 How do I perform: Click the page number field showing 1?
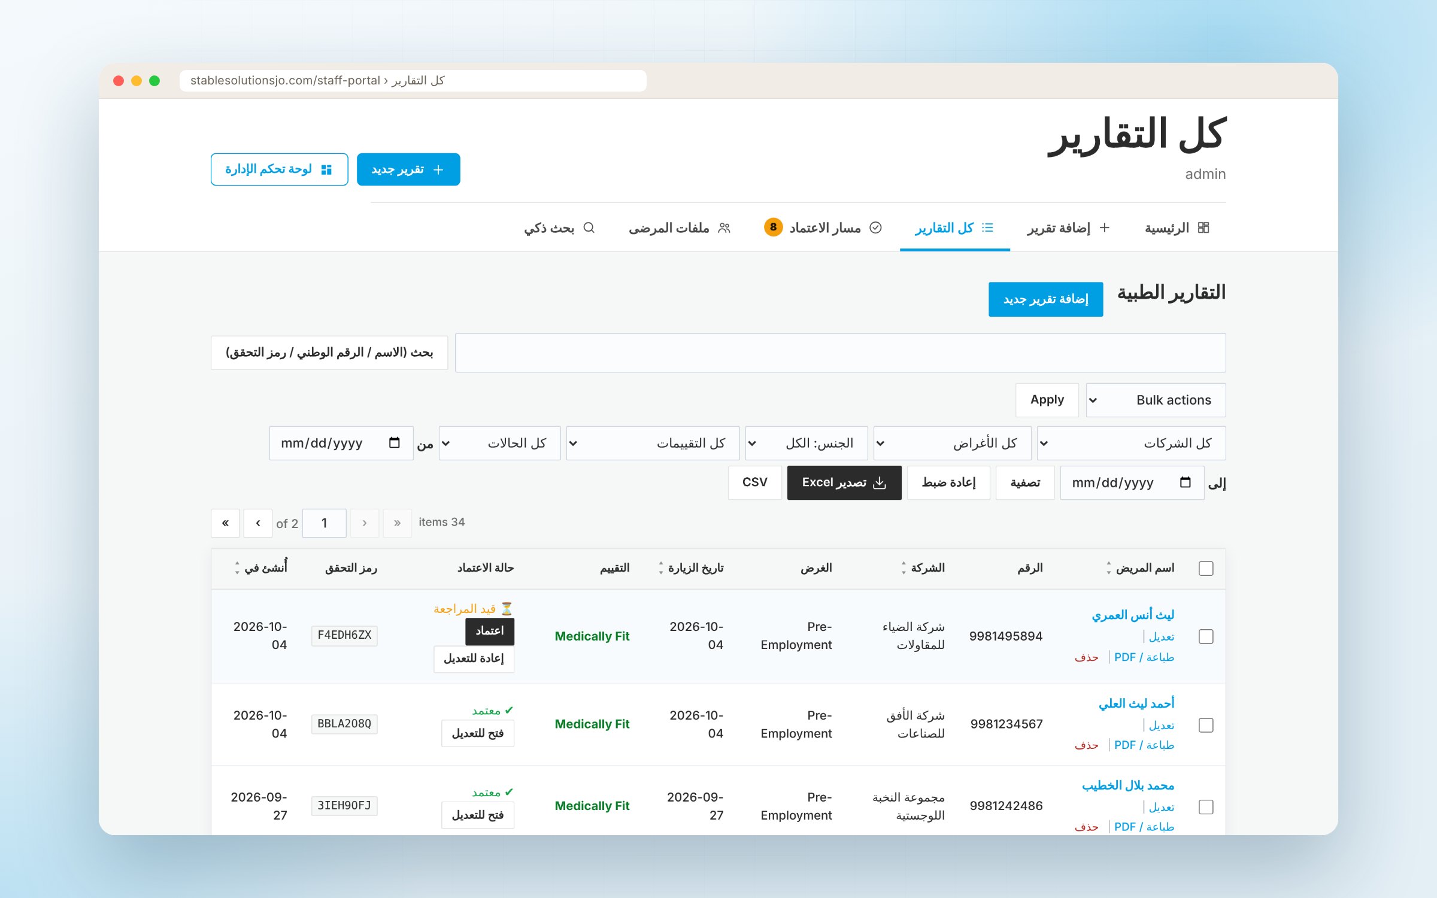324,523
